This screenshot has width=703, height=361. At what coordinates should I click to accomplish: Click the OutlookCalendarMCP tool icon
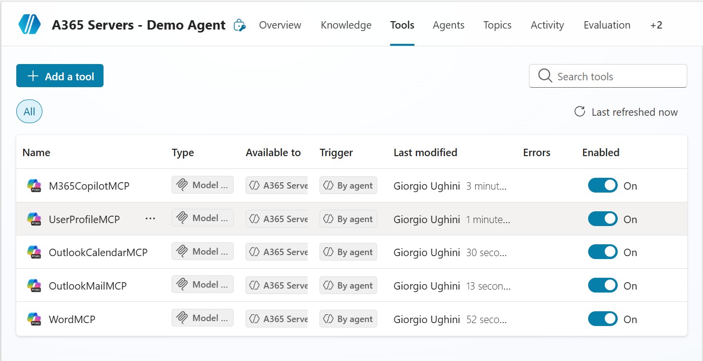coord(34,252)
